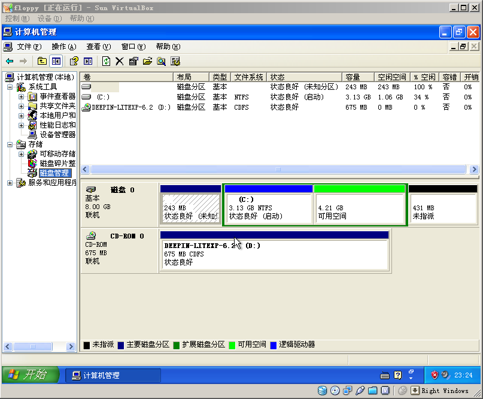Image resolution: width=483 pixels, height=399 pixels.
Task: Select the 431 MB 未指派 block
Action: [x=443, y=204]
